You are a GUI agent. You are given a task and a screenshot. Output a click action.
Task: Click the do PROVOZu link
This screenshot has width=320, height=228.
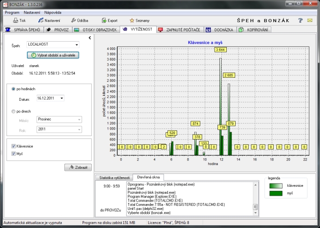tap(110, 210)
